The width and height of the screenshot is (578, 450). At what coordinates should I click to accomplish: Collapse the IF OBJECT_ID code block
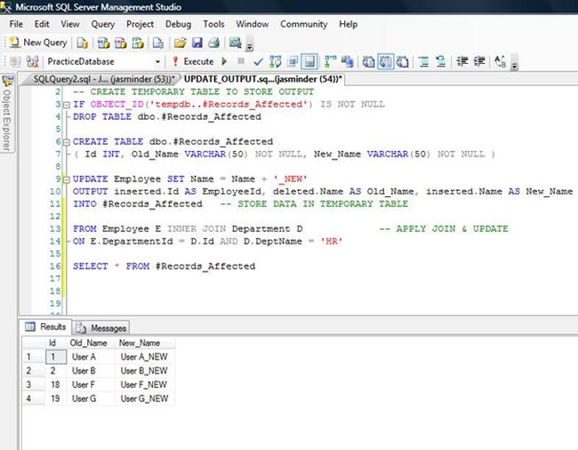pyautogui.click(x=66, y=105)
